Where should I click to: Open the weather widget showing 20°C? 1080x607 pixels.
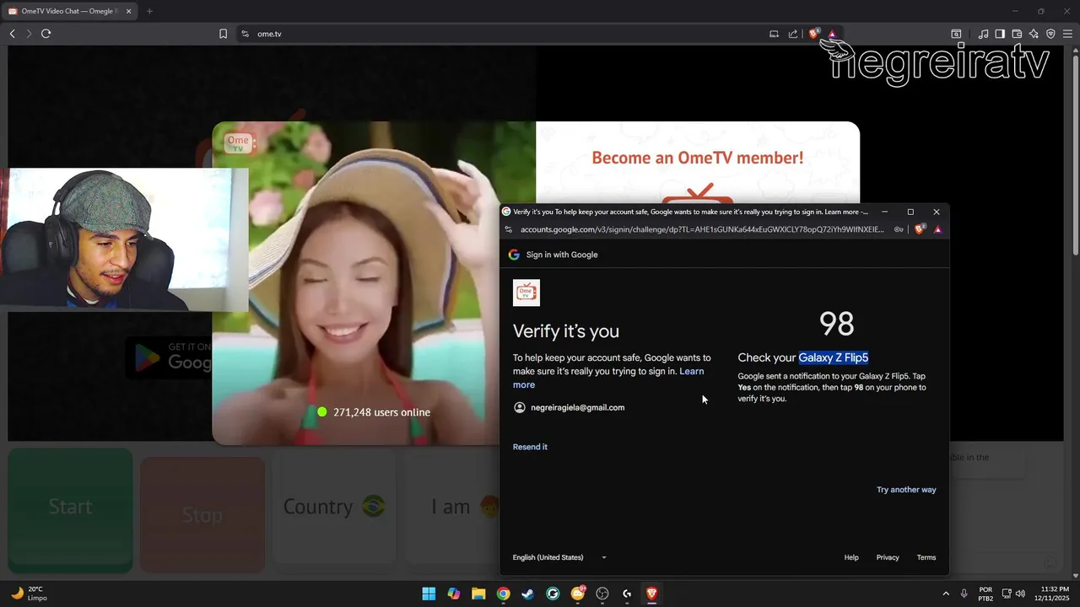click(x=29, y=594)
